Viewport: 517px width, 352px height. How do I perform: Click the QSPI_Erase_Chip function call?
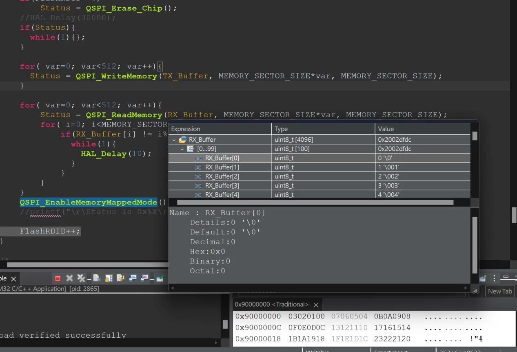click(x=124, y=8)
